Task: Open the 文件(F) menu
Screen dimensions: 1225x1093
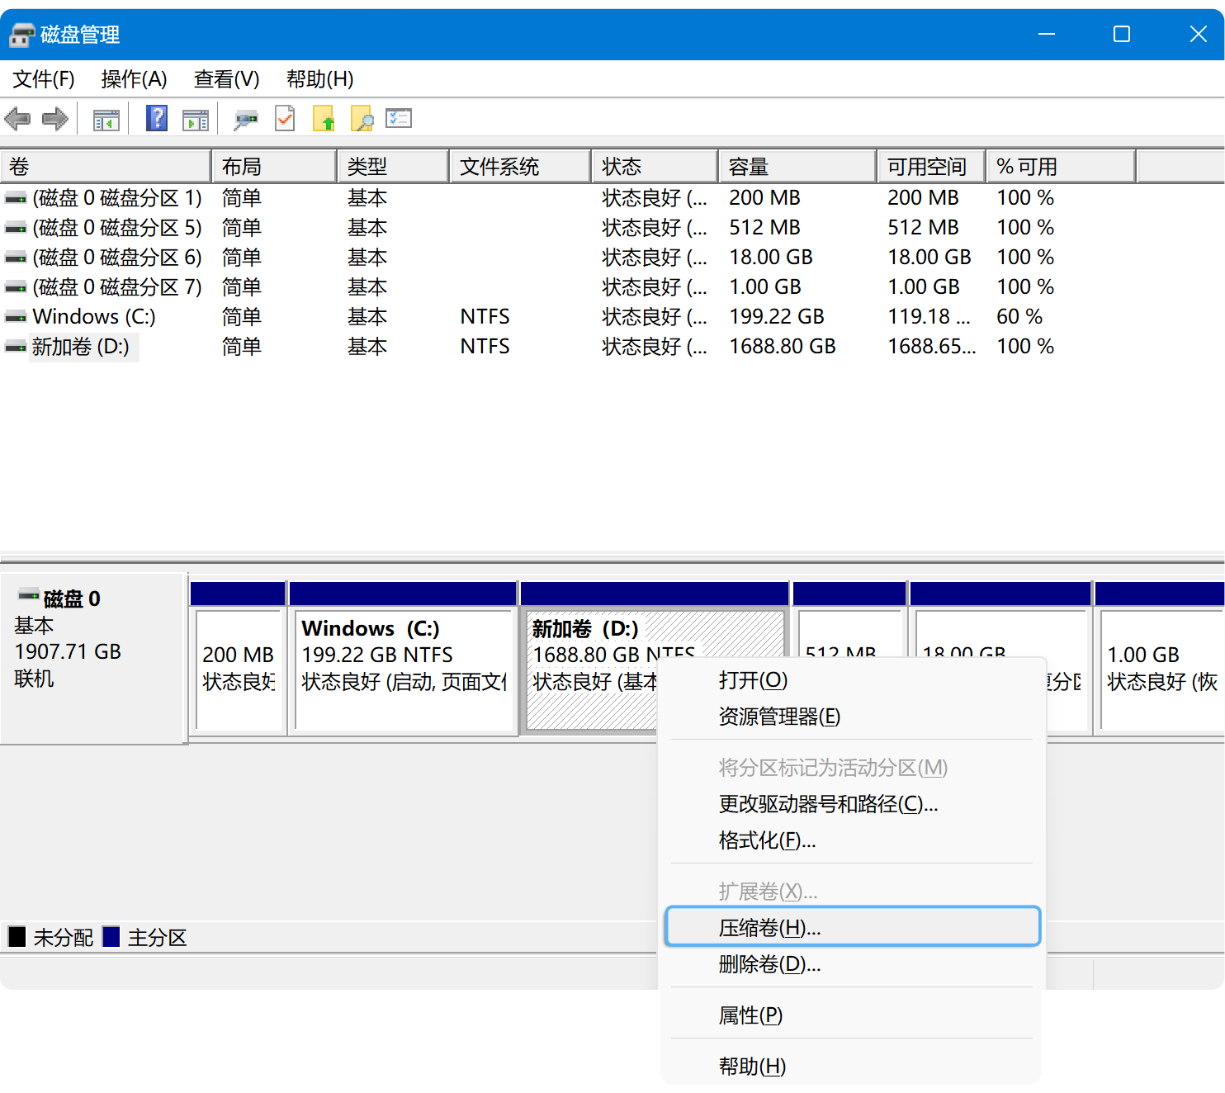Action: [44, 79]
